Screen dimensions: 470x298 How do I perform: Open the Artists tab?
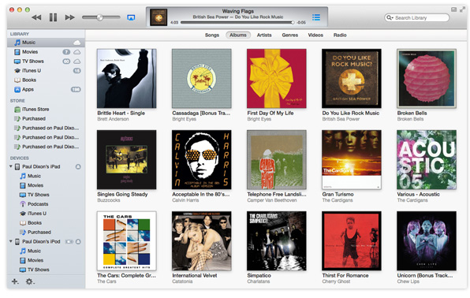[x=264, y=35]
